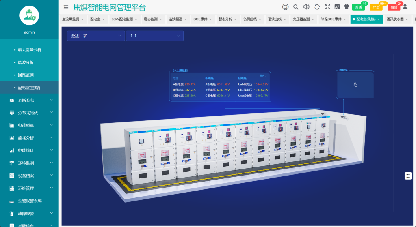Switch to the 负荷曲线 tab

252,19
